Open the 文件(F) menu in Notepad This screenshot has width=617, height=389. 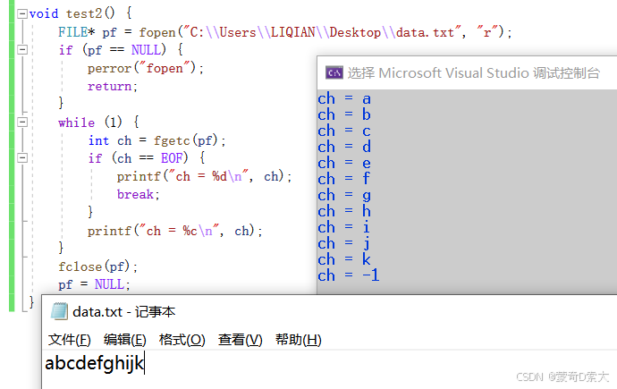coord(69,340)
